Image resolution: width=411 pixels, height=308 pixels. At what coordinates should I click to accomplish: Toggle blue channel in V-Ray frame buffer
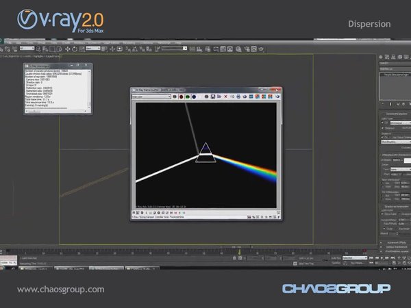click(194, 97)
